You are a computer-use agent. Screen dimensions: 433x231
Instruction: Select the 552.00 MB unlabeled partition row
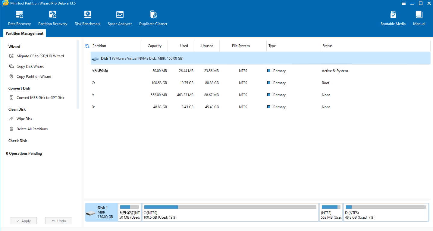pyautogui.click(x=260, y=95)
